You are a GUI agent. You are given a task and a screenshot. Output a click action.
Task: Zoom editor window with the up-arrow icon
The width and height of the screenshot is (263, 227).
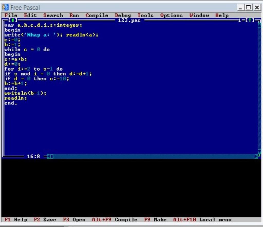coord(250,20)
